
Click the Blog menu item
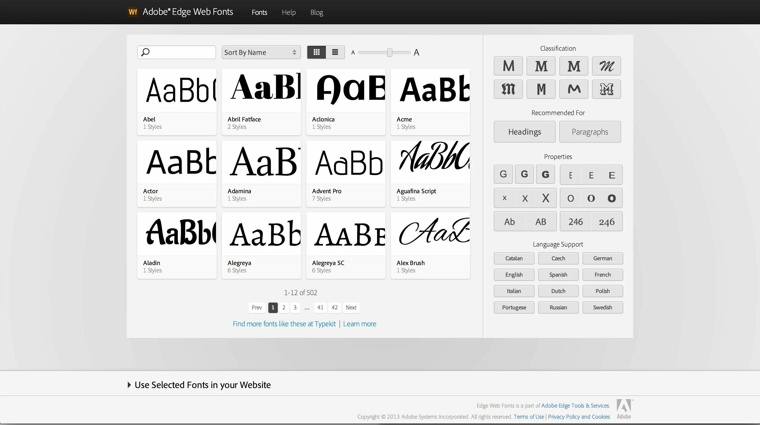click(316, 12)
